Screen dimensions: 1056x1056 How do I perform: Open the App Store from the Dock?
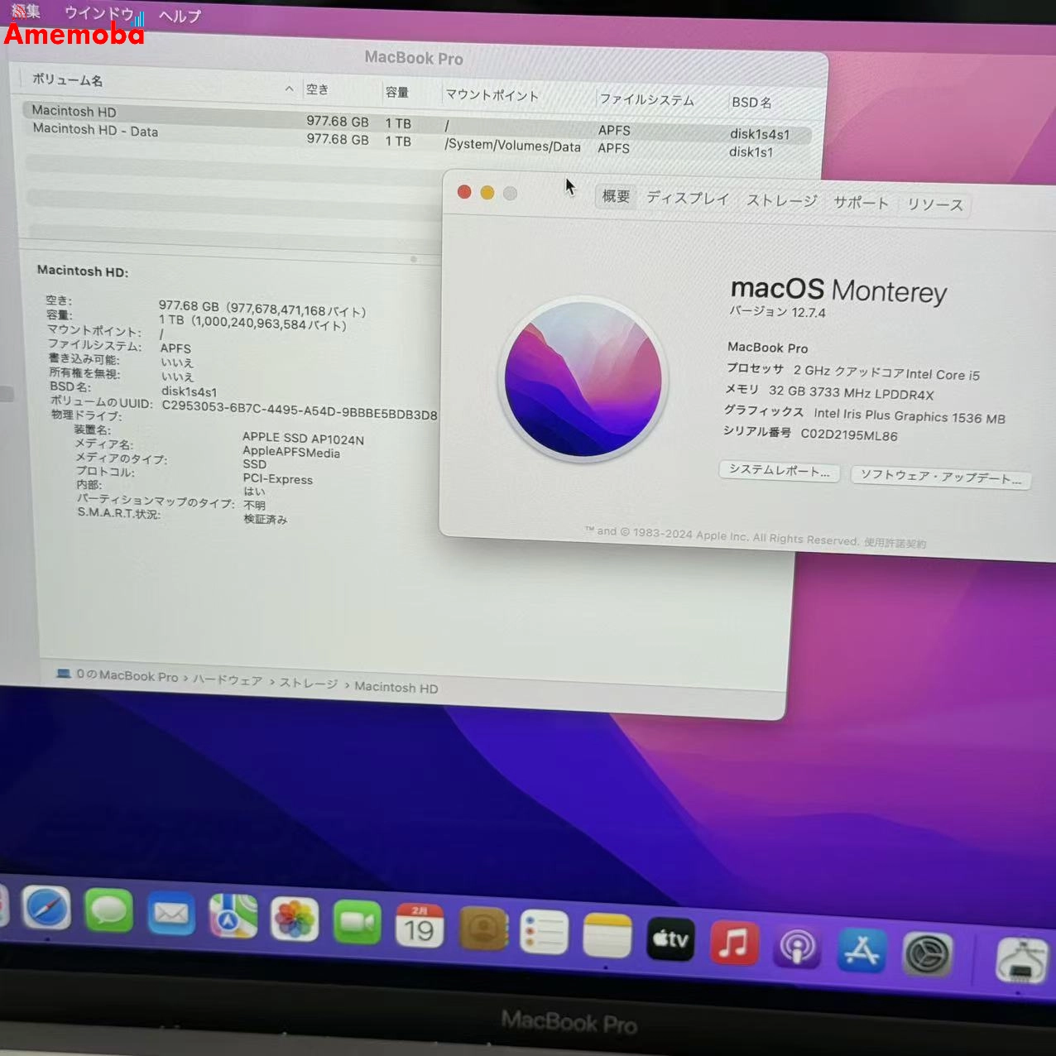click(862, 952)
